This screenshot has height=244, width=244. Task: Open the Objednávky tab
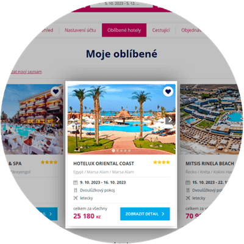(x=192, y=30)
